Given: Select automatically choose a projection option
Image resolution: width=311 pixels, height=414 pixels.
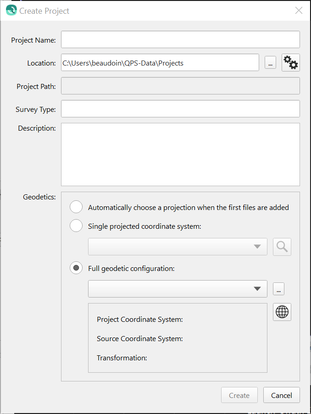Looking at the screenshot, I should pos(76,207).
